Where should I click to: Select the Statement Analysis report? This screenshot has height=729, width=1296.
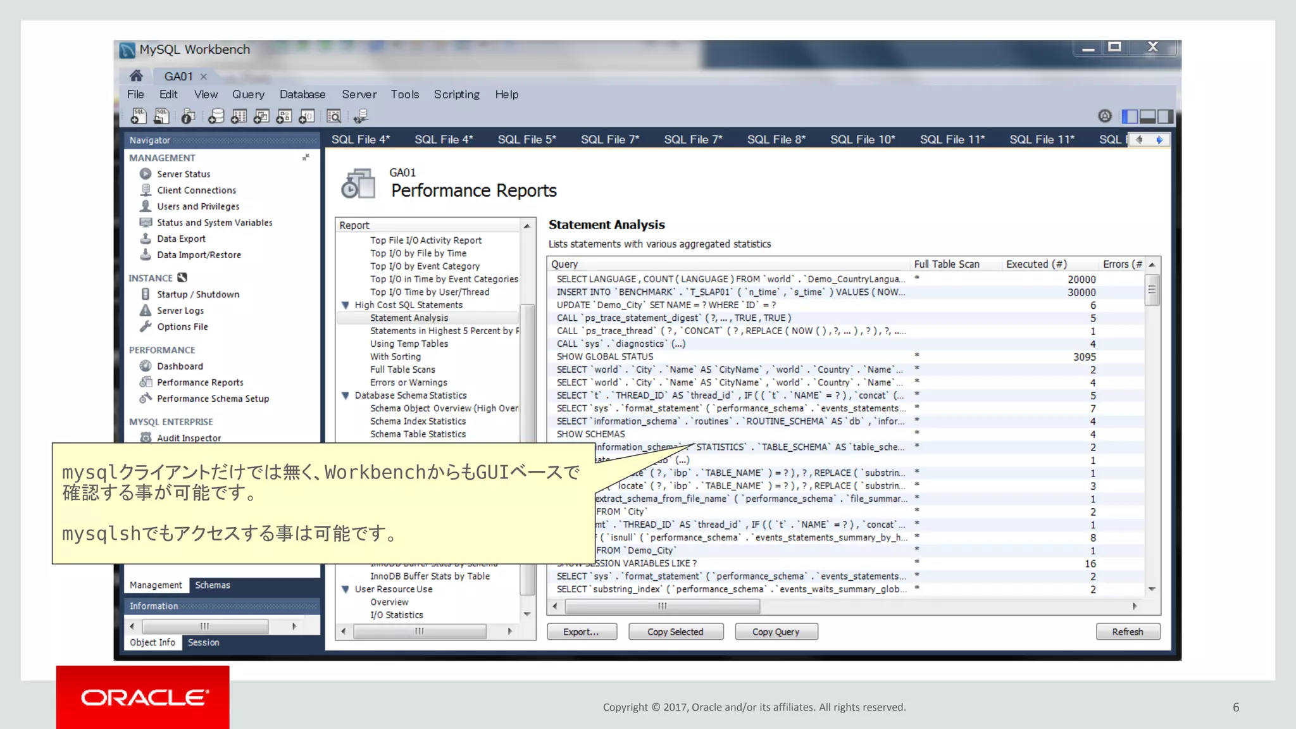pos(409,318)
